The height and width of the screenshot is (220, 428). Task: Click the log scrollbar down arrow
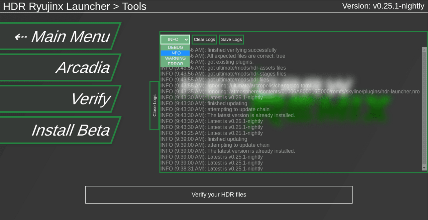424,167
